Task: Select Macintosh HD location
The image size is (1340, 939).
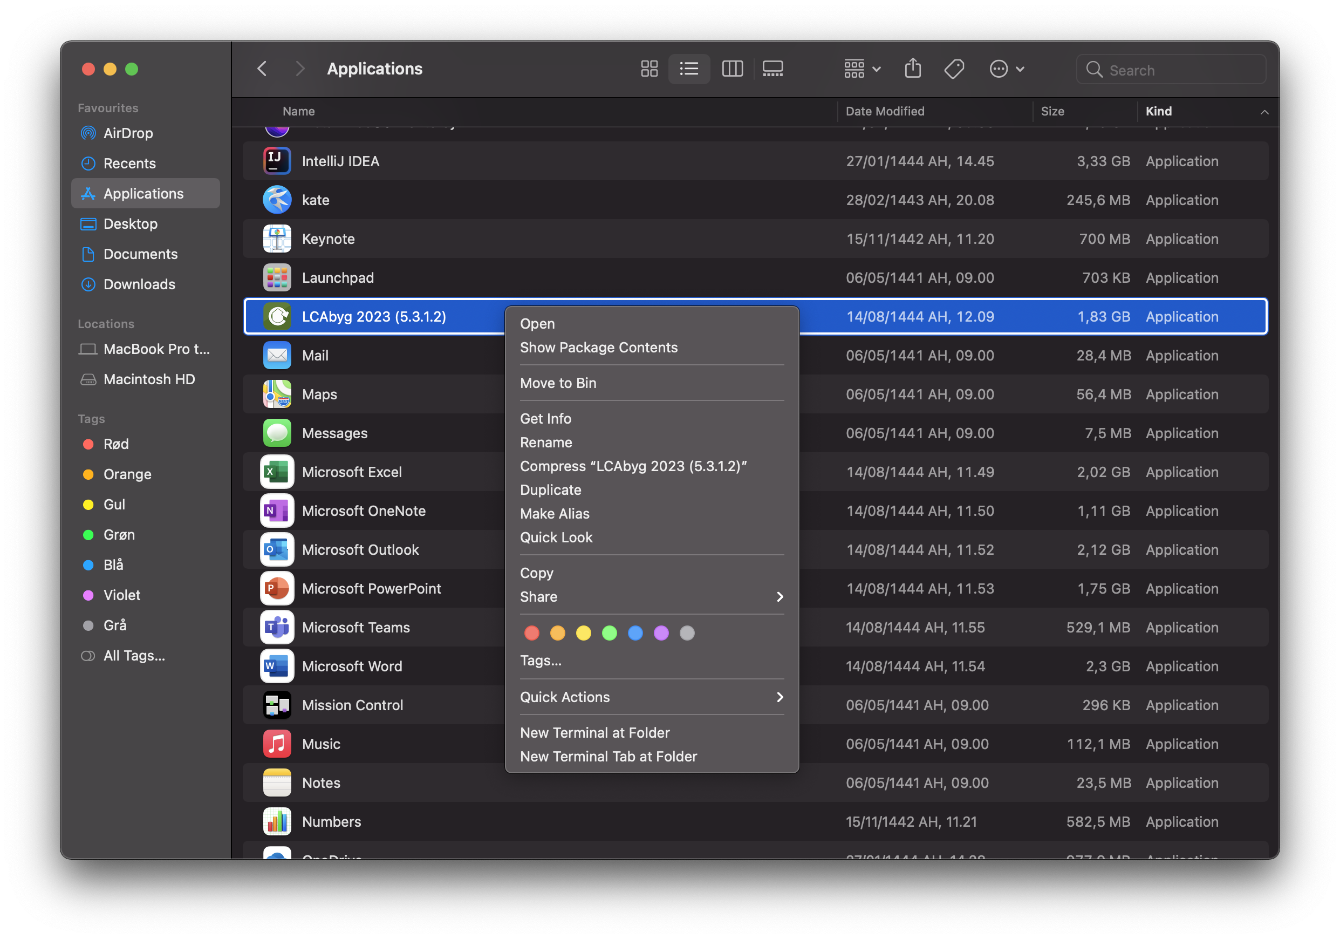Action: click(x=149, y=379)
